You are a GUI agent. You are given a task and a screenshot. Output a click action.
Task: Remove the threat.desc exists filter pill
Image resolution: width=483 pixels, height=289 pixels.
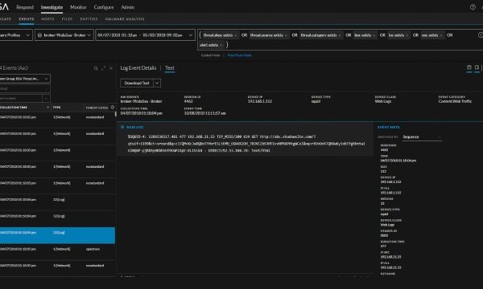click(236, 35)
